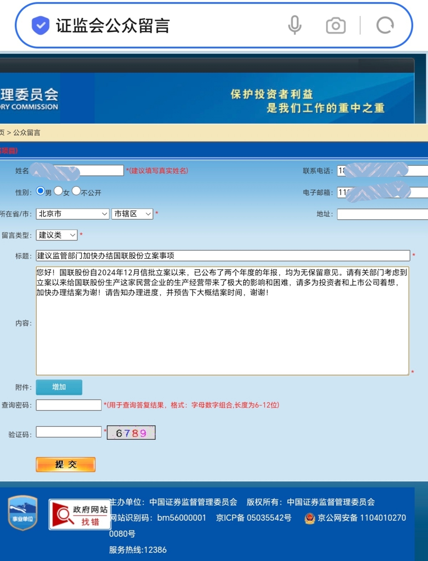Image resolution: width=428 pixels, height=561 pixels.
Task: Activate voice search microphone icon
Action: [294, 25]
